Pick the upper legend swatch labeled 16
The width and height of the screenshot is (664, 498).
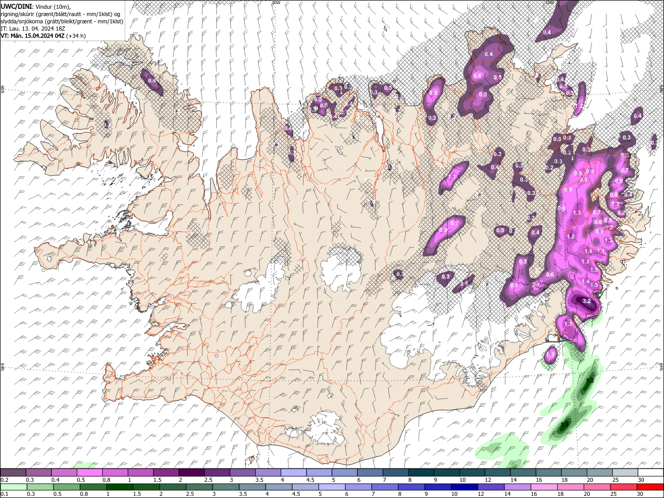coord(548,473)
